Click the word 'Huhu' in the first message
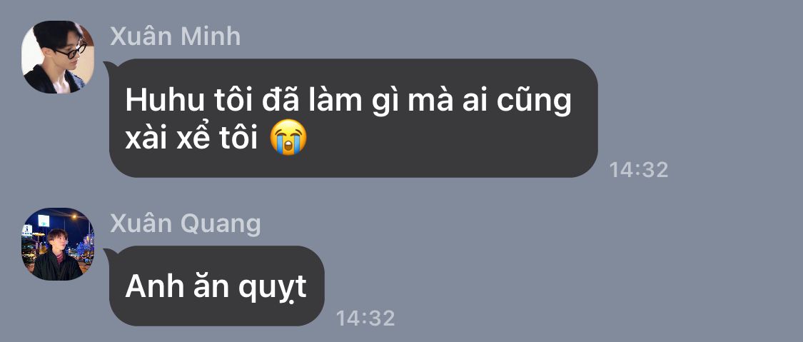 click(158, 101)
